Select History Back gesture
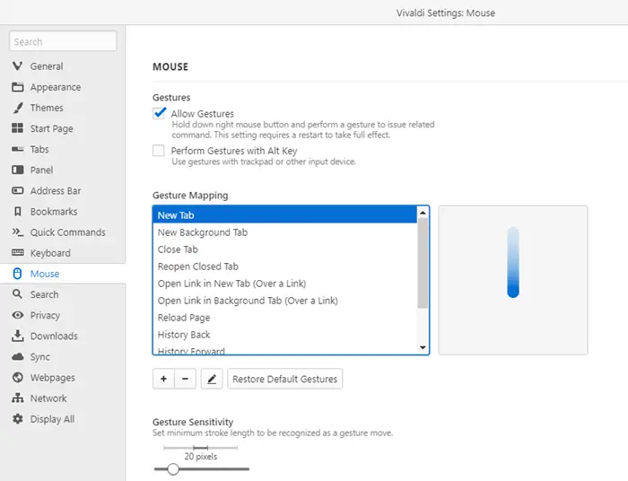This screenshot has width=628, height=481. point(284,335)
